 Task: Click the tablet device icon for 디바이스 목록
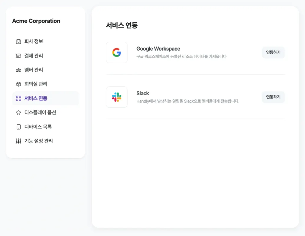pos(19,127)
